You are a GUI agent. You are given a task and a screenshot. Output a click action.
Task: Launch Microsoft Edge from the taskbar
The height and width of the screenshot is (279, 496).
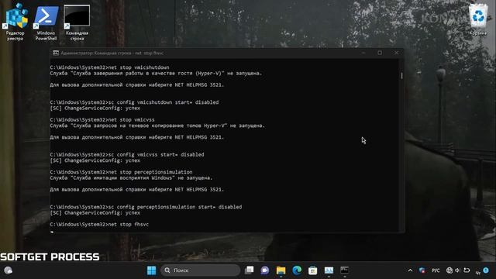click(x=297, y=270)
